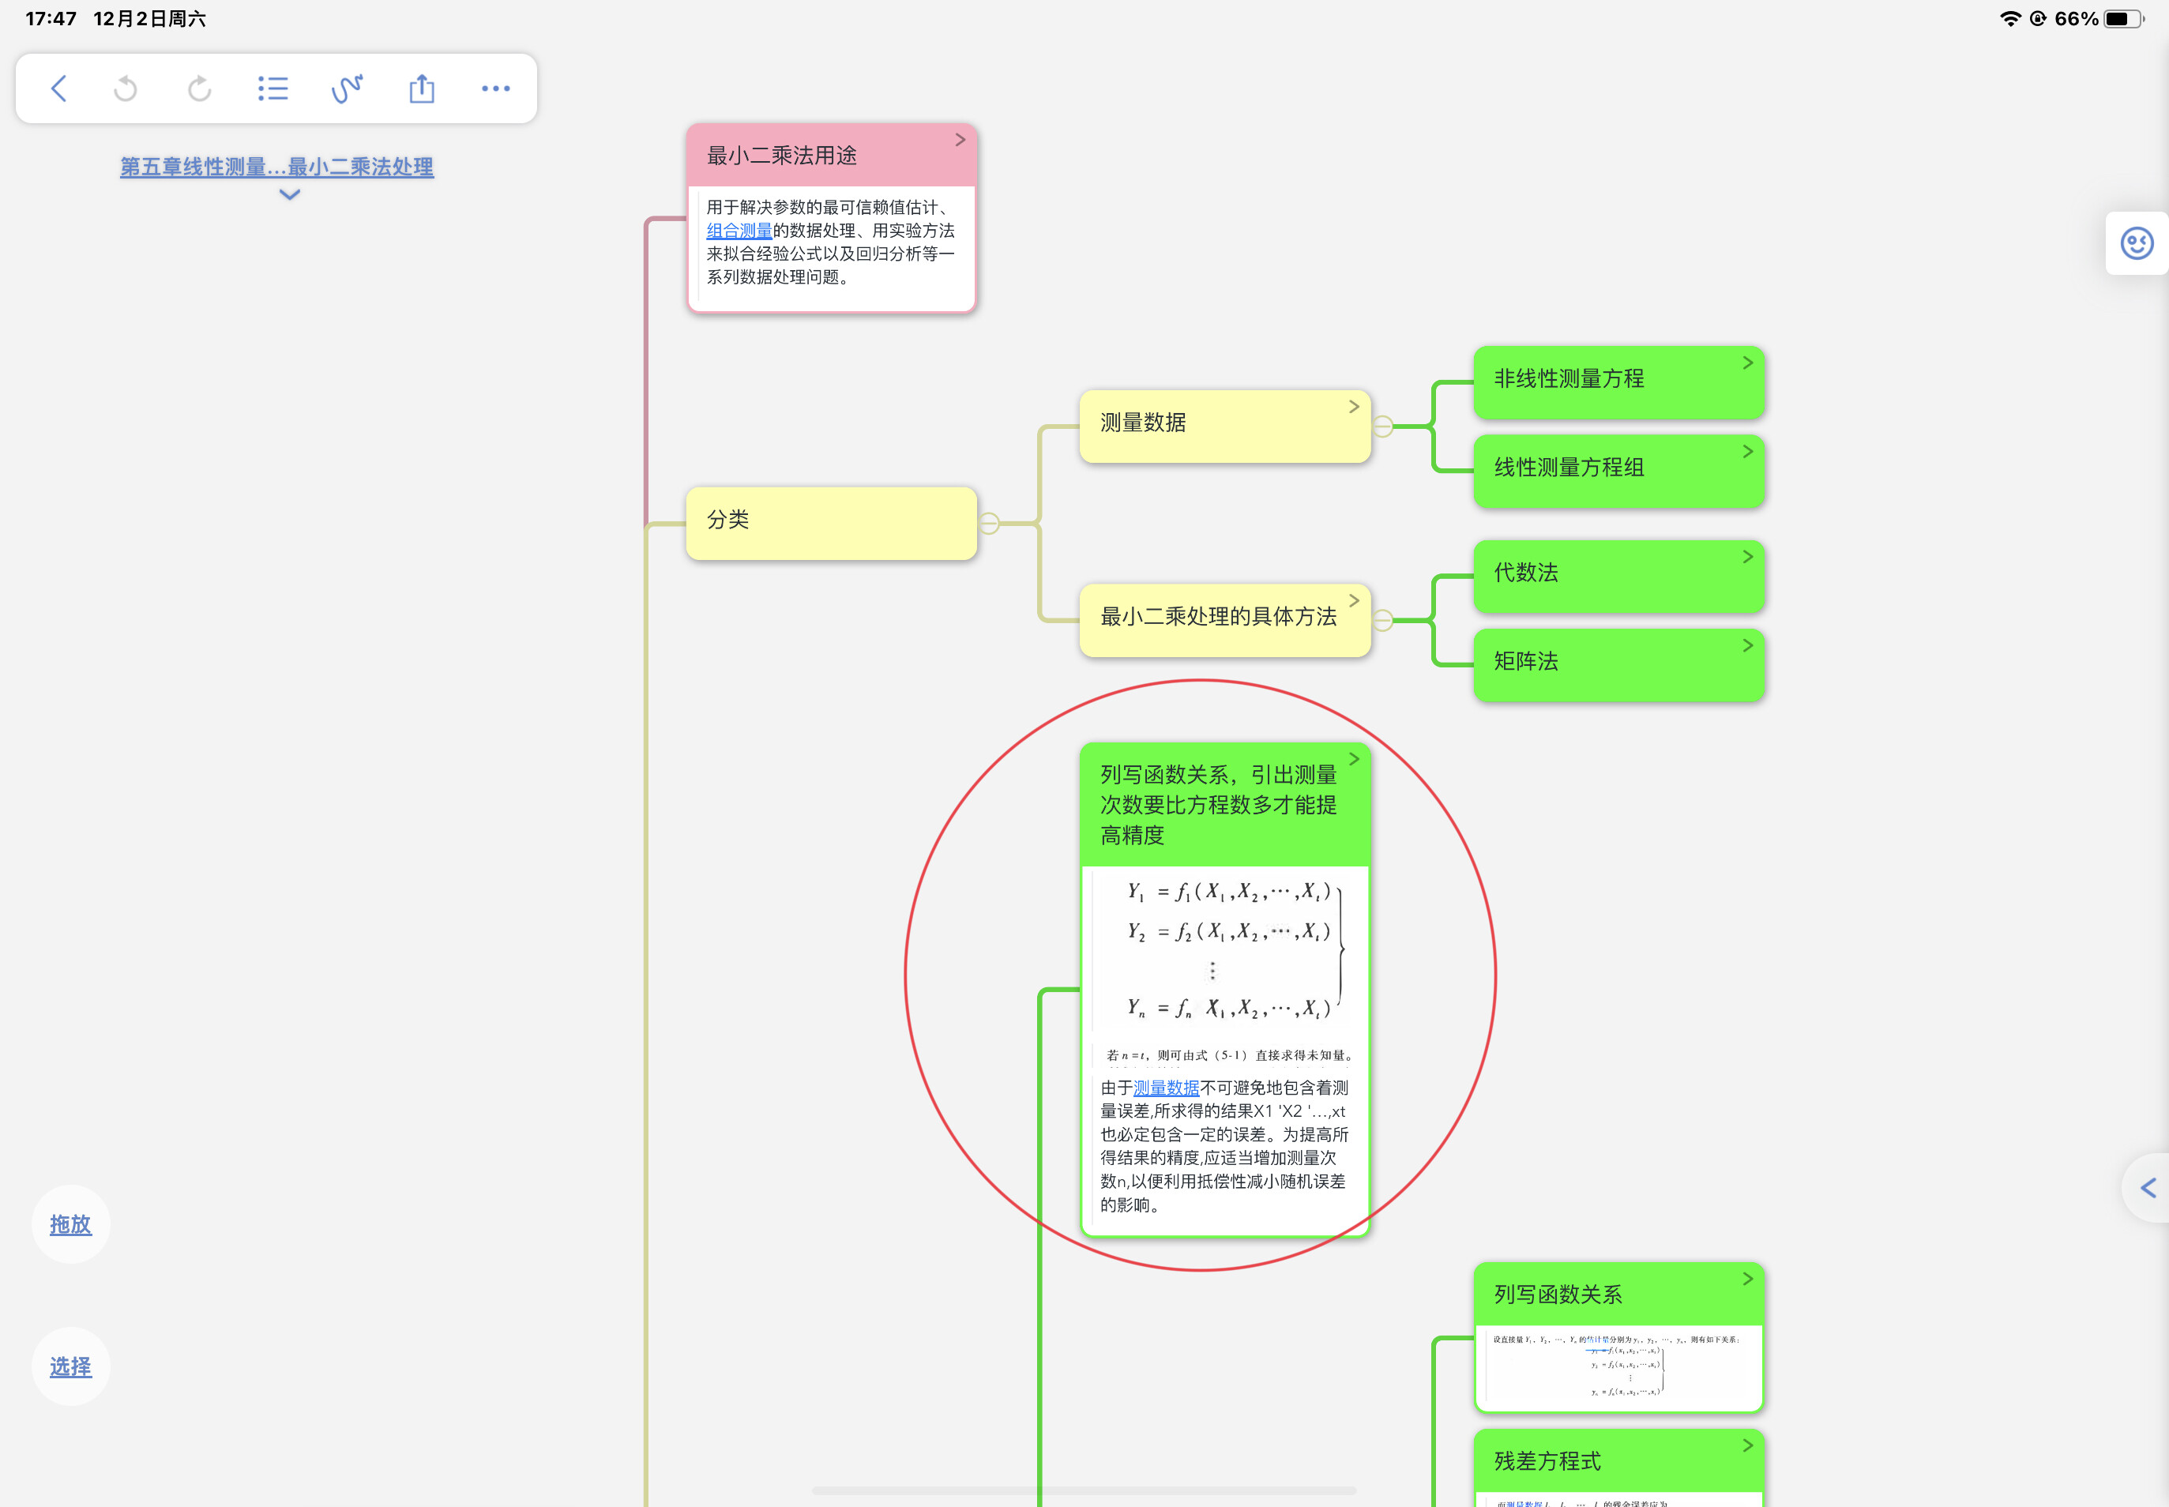Open detail chevron on 非线性测量方程 node

coord(1748,363)
